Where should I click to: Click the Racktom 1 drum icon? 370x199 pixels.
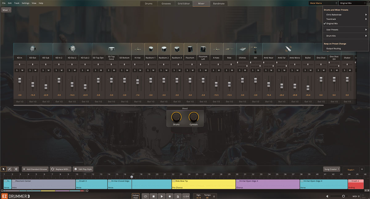[150, 49]
